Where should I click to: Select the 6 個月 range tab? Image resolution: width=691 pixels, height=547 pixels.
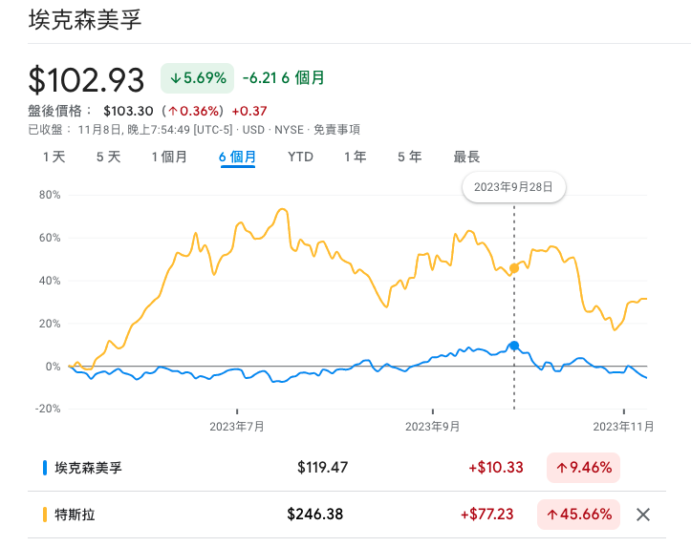[x=238, y=157]
